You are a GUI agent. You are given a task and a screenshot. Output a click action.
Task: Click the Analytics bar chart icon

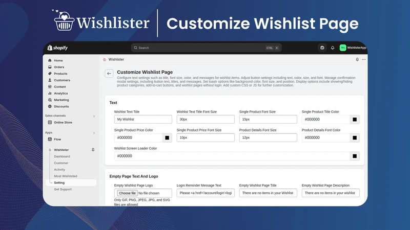(x=50, y=93)
